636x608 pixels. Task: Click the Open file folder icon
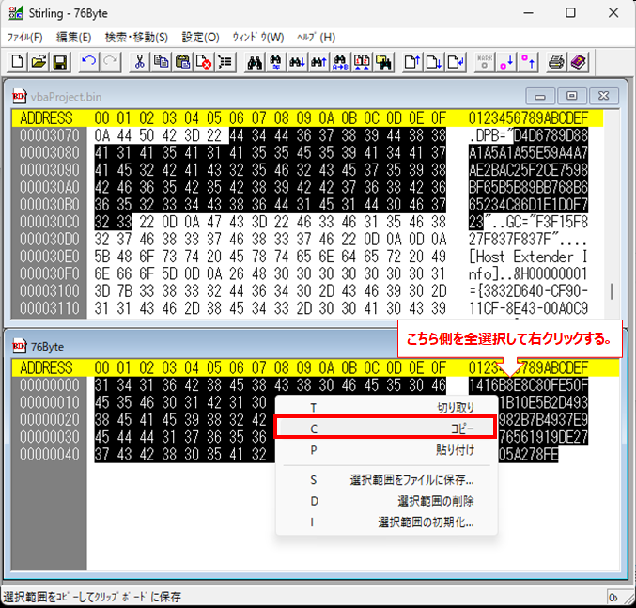coord(39,62)
